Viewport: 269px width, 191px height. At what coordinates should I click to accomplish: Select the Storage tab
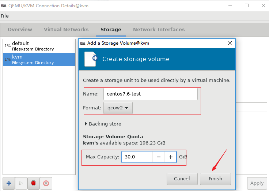pos(111,30)
